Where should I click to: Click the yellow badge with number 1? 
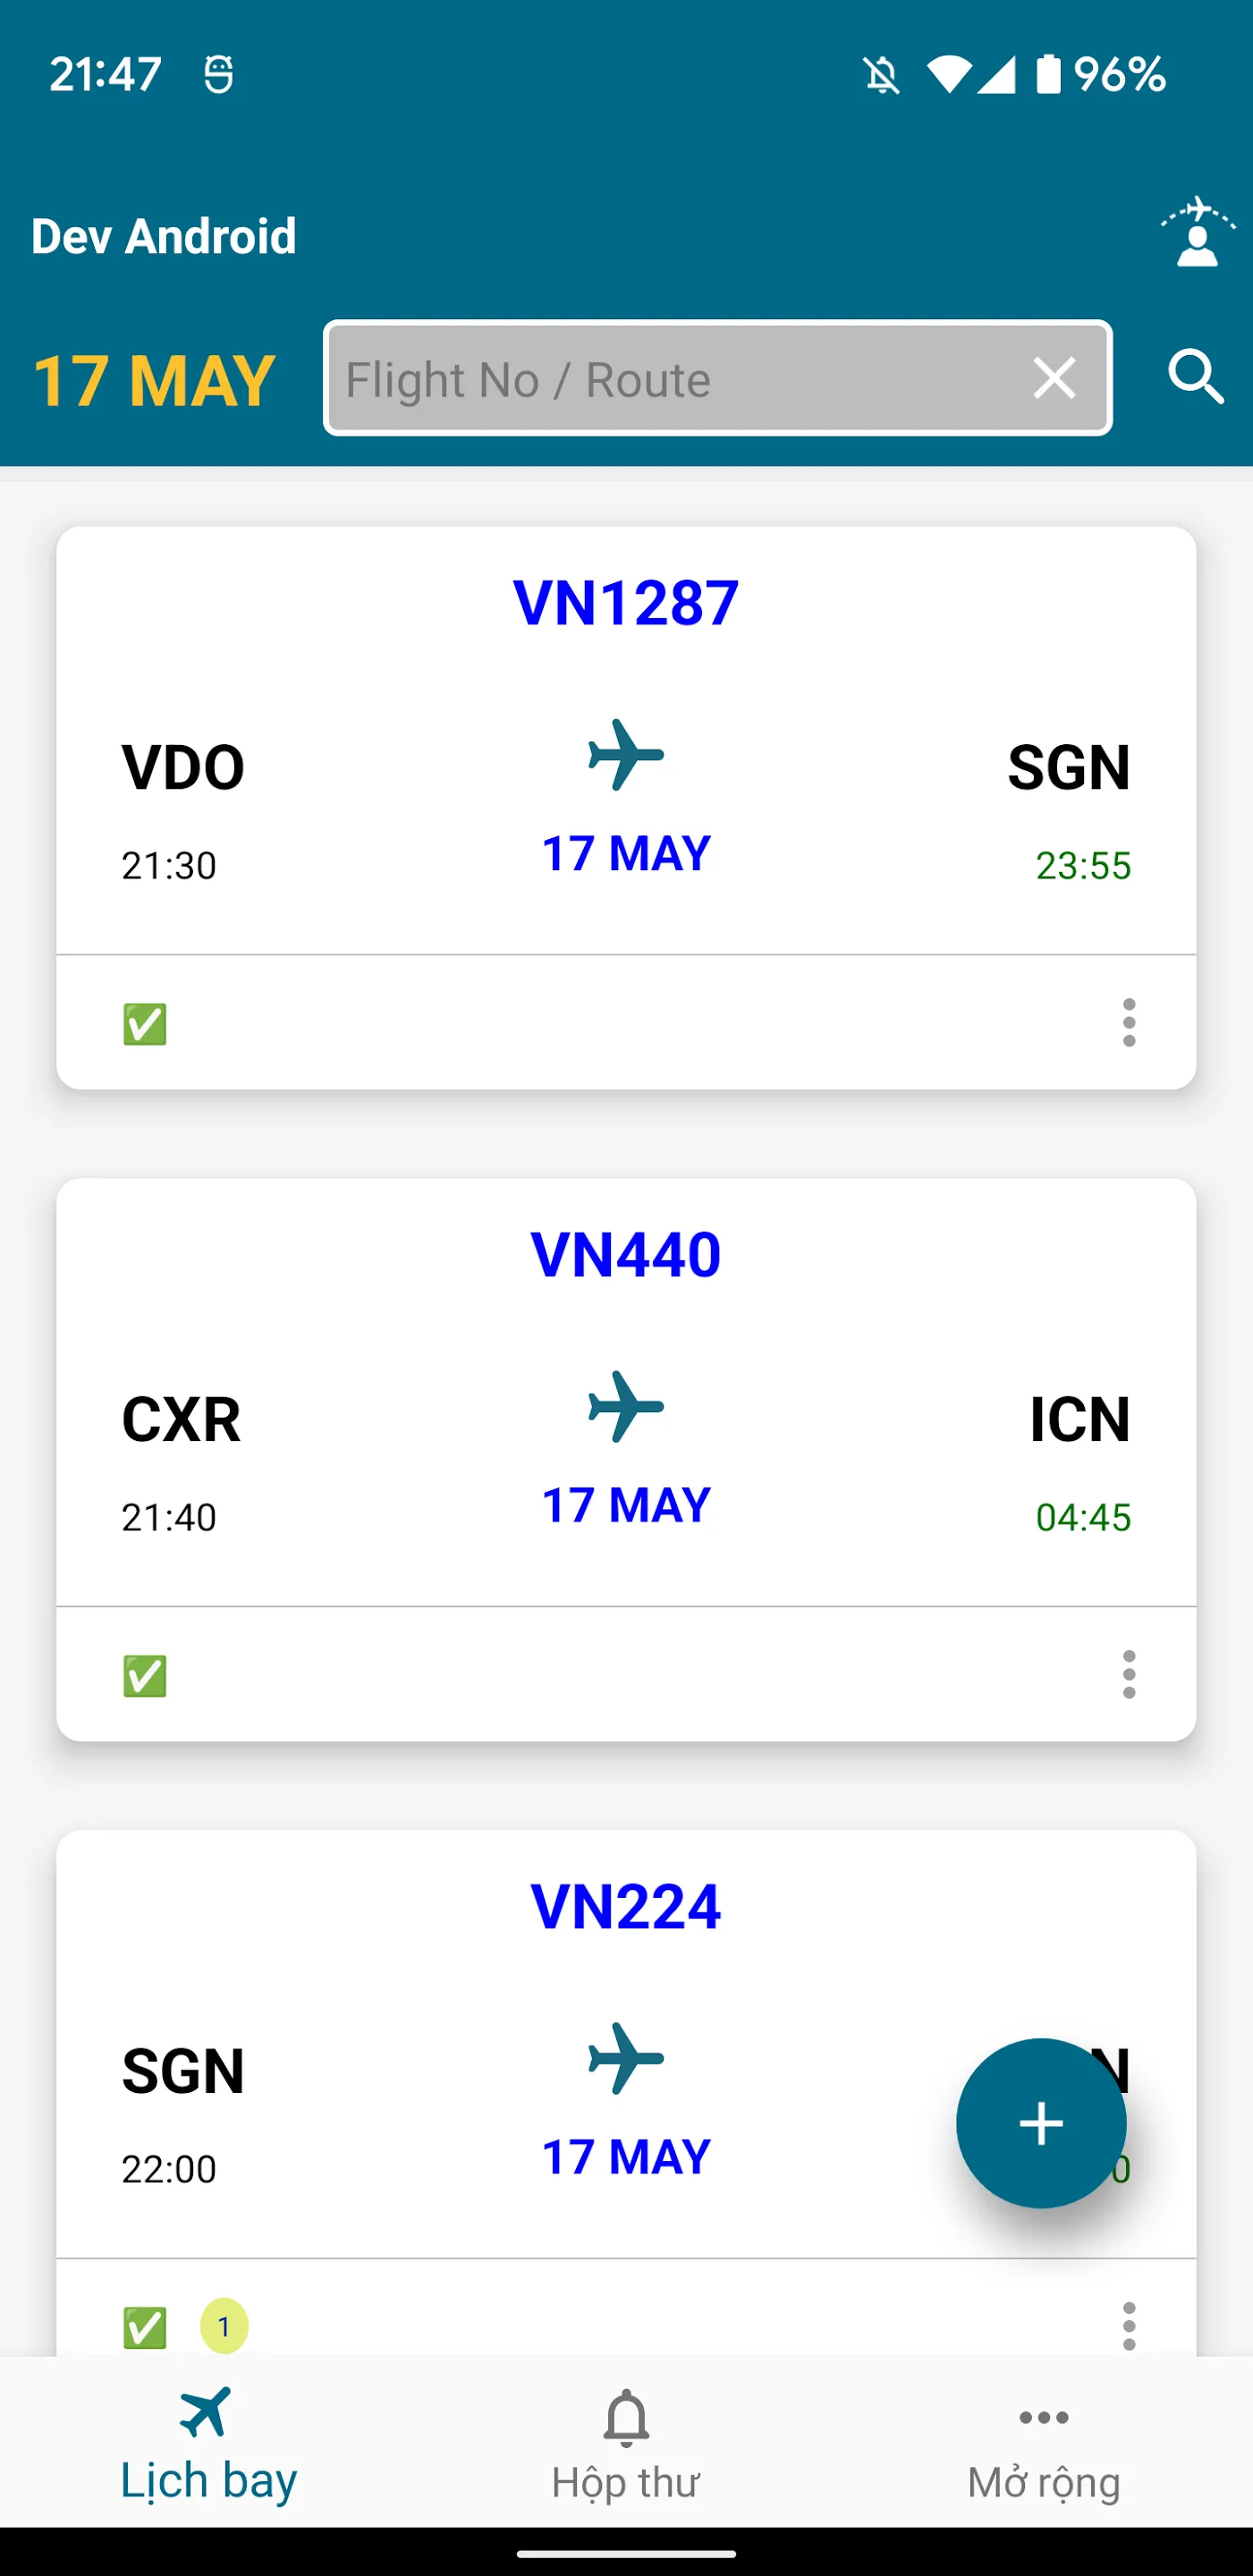pyautogui.click(x=224, y=2326)
